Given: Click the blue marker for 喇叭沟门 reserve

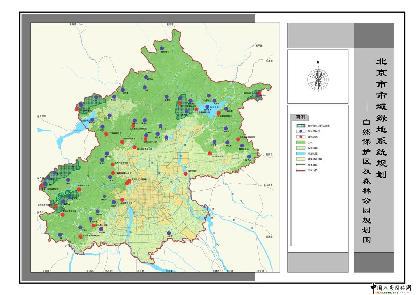Looking at the screenshot, I should pyautogui.click(x=162, y=48).
